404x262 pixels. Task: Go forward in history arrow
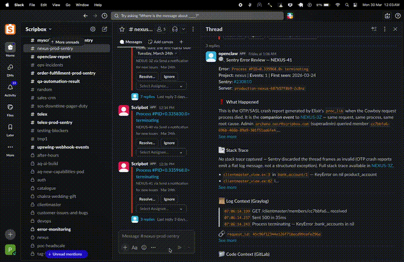pyautogui.click(x=95, y=16)
